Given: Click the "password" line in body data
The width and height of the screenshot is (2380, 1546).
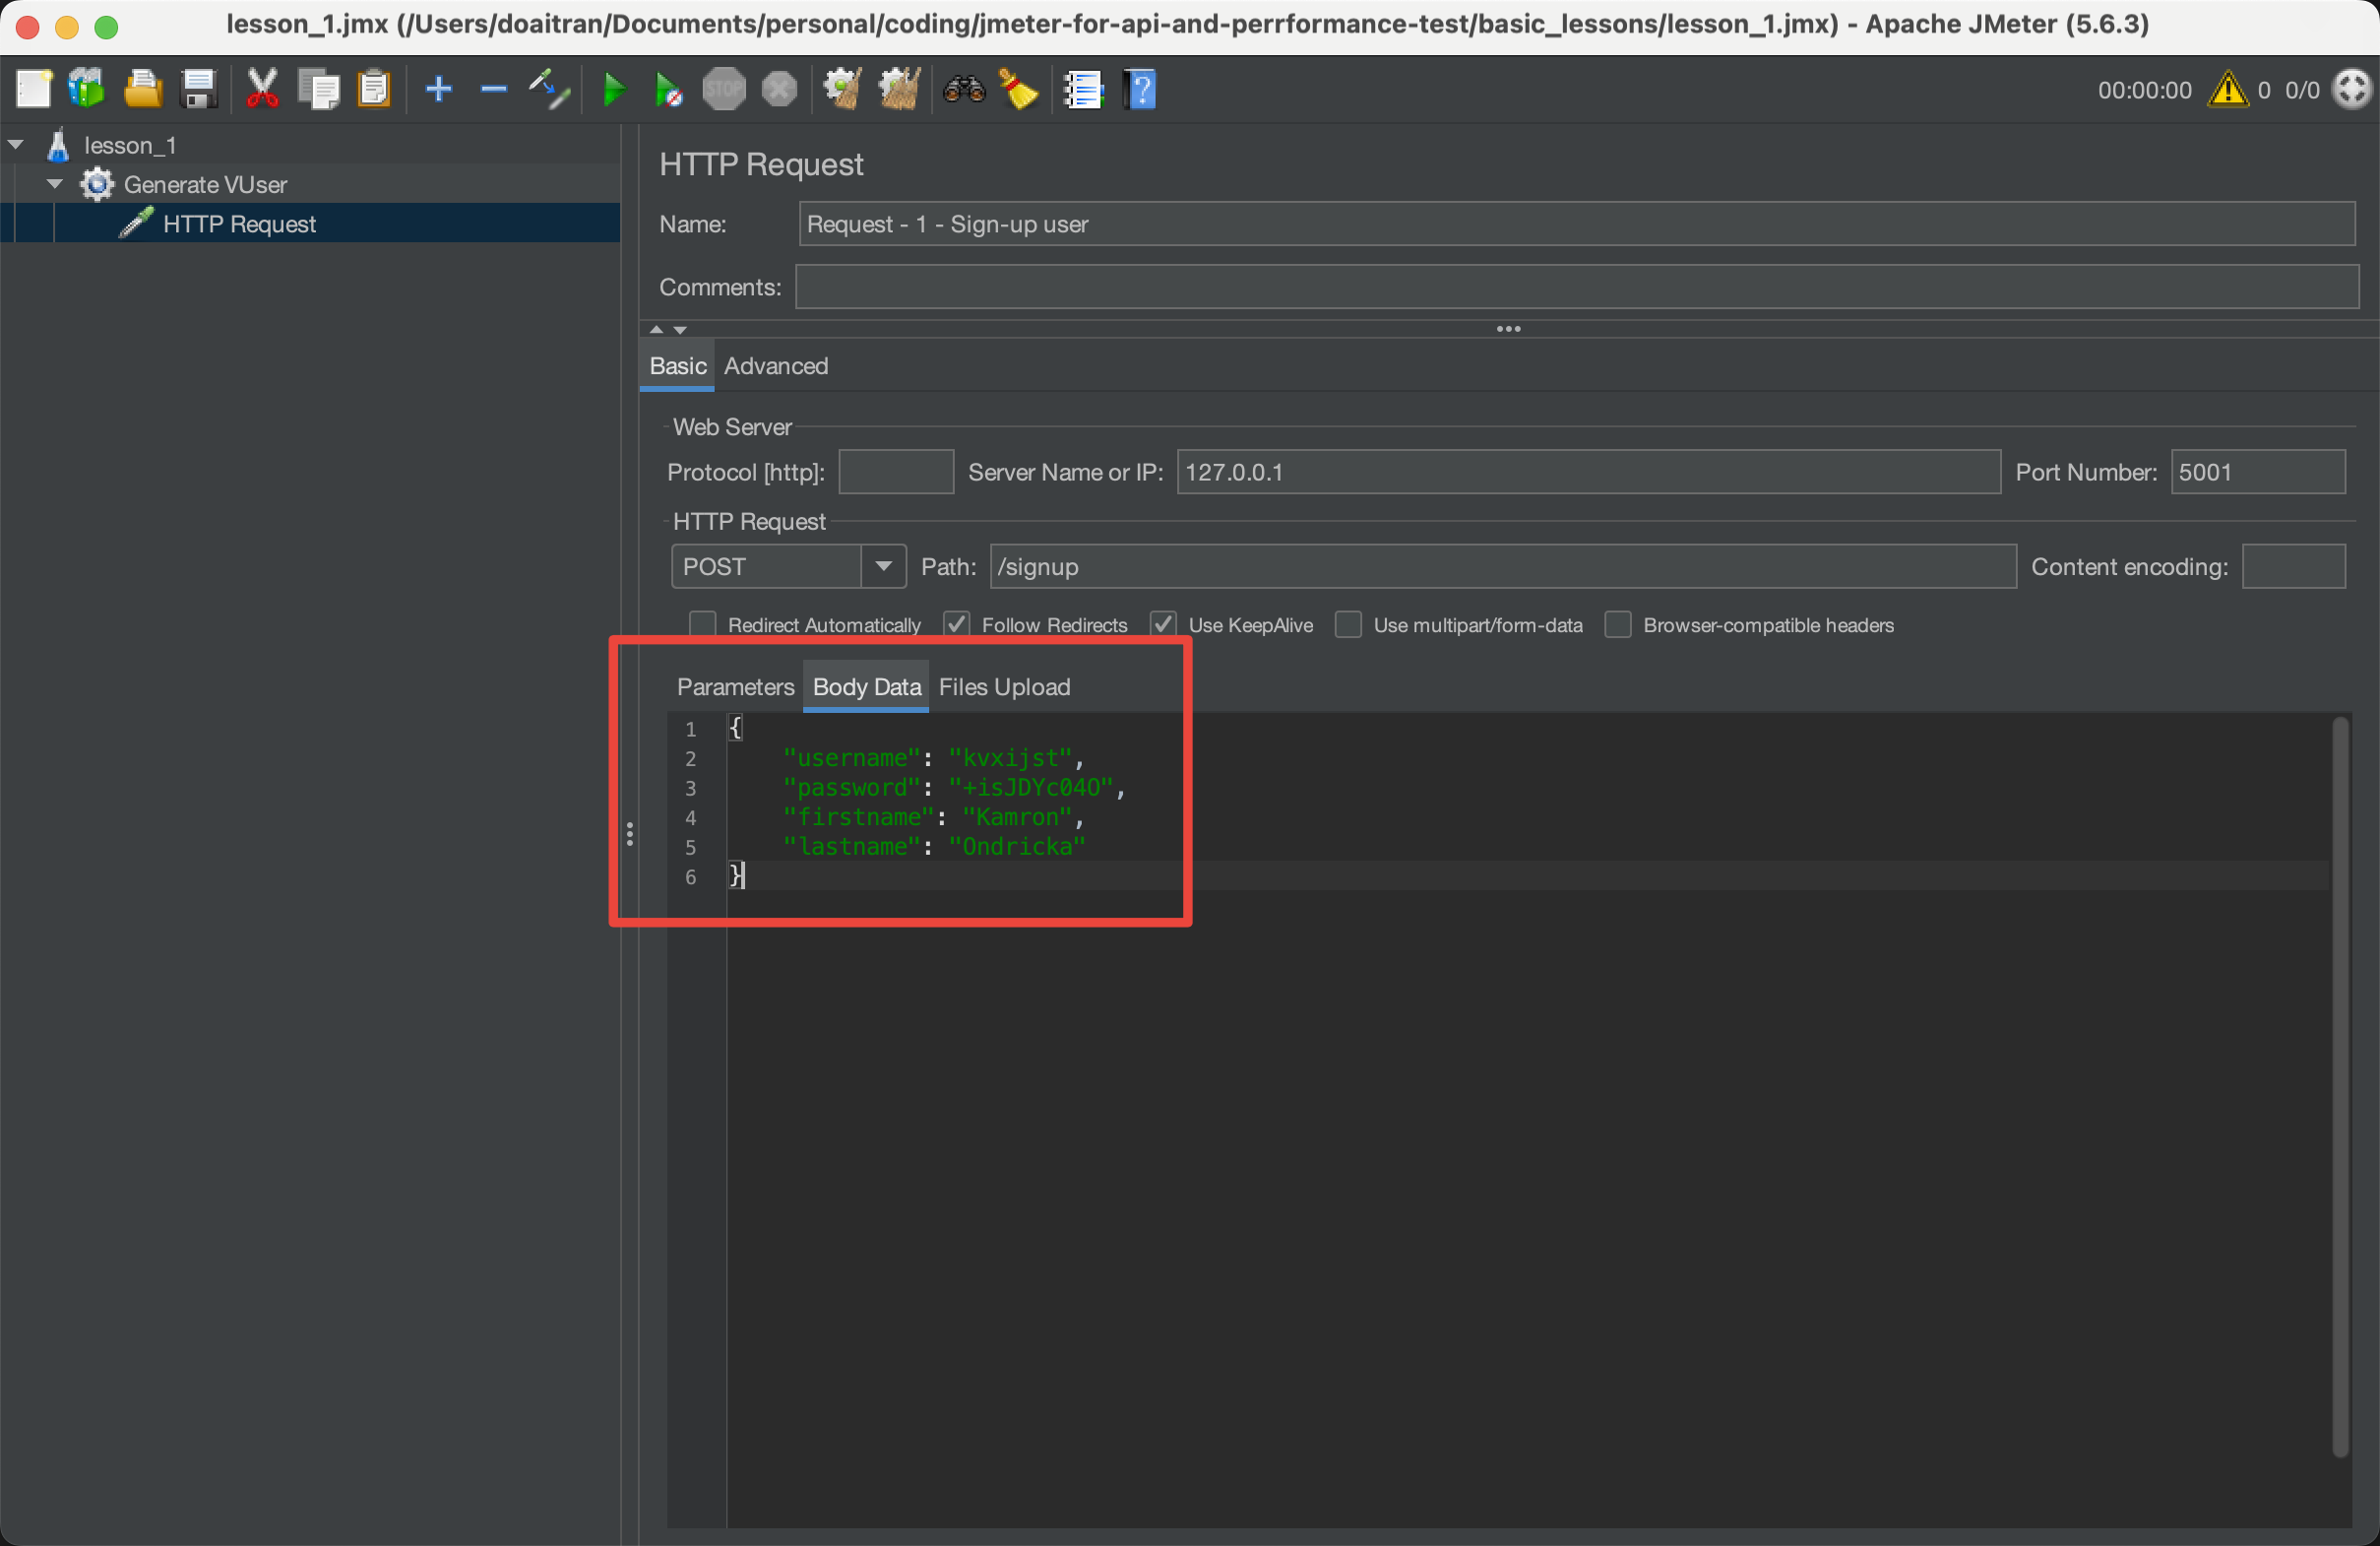Looking at the screenshot, I should [954, 788].
